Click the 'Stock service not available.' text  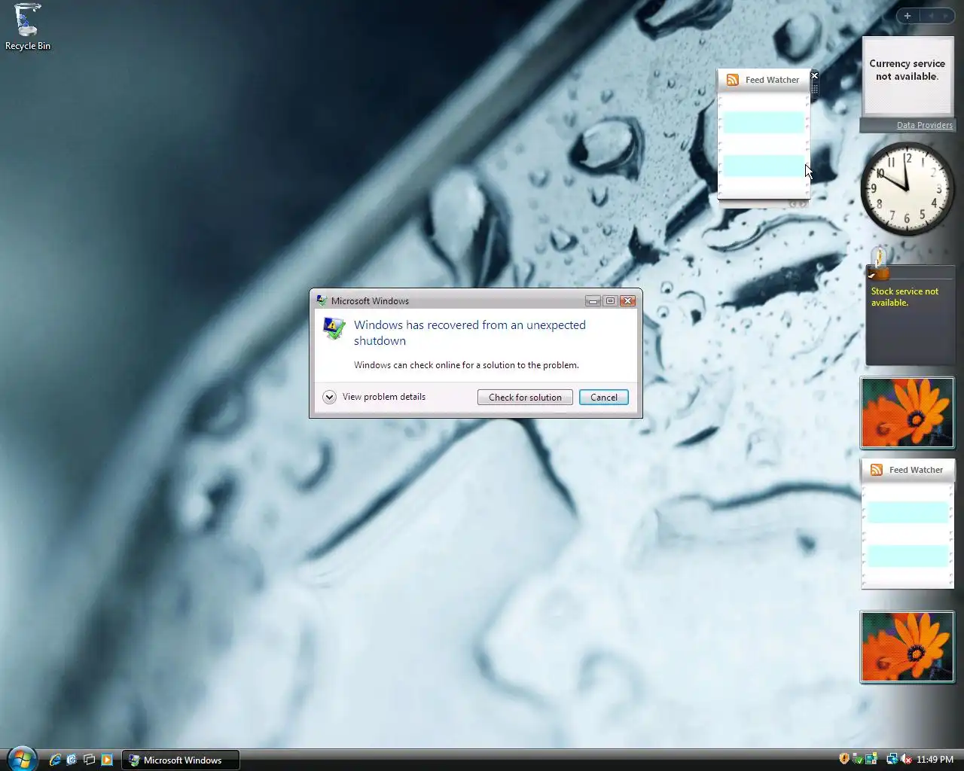coord(905,297)
